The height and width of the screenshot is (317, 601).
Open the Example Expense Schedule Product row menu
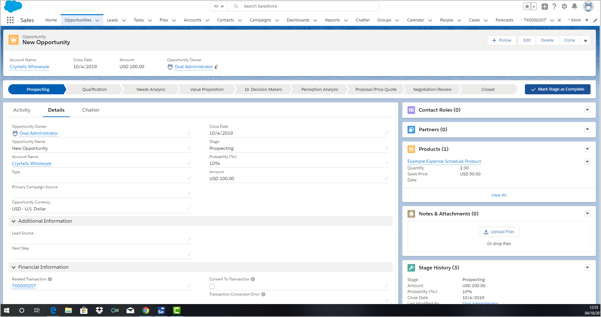tap(587, 162)
